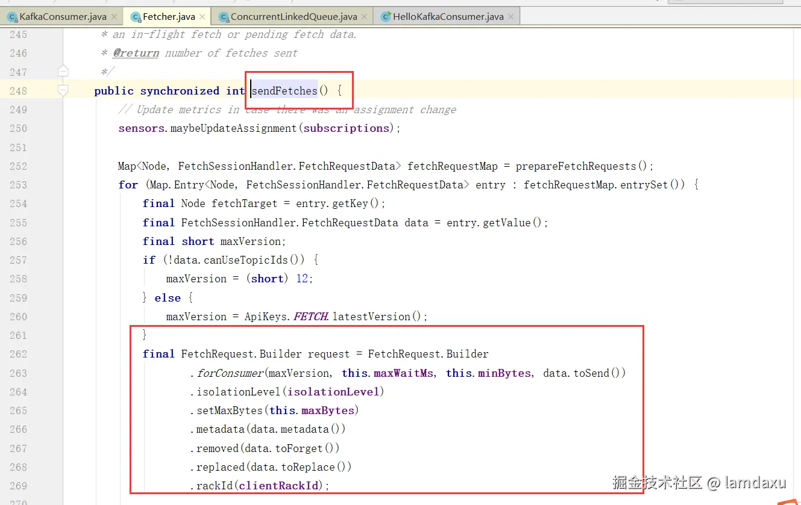801x505 pixels.
Task: Switch to the KafkaConsumer.java tab
Action: coord(63,17)
